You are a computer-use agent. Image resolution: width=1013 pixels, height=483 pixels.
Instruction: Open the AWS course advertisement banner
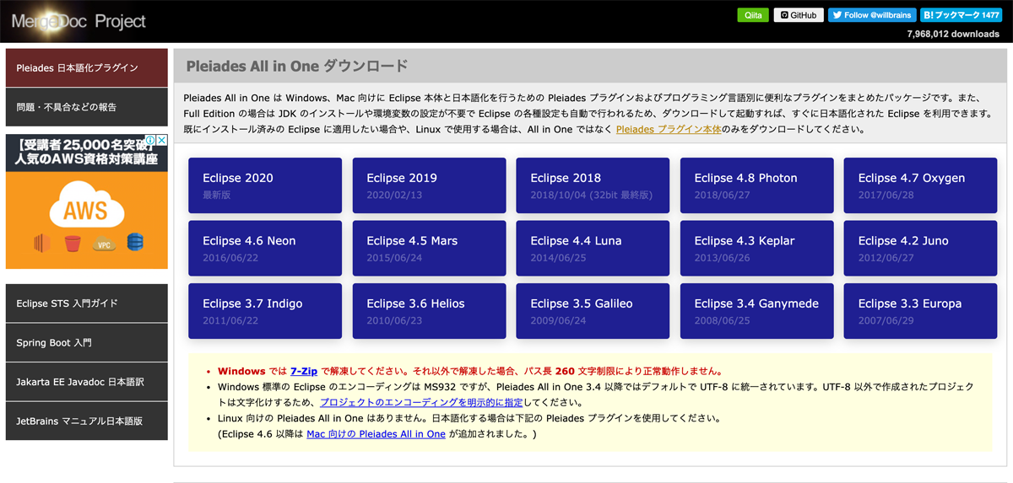[x=87, y=201]
